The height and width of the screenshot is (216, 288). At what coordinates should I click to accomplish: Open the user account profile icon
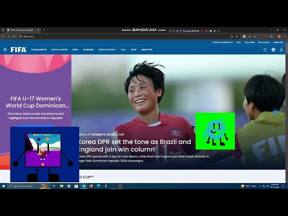click(281, 49)
